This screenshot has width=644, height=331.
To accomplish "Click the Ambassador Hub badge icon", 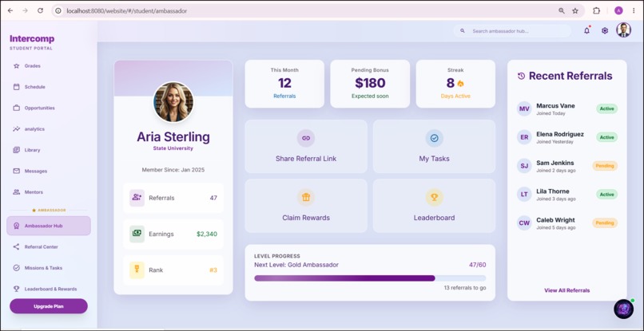I will [x=17, y=226].
